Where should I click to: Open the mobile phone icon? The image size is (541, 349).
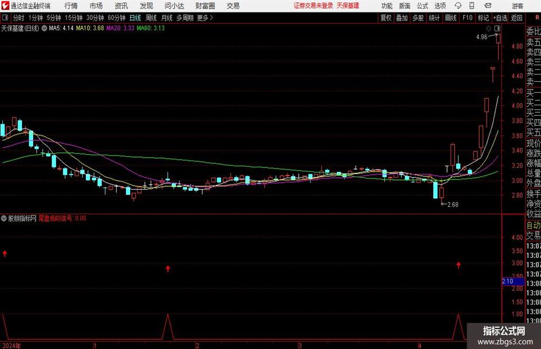click(x=472, y=6)
